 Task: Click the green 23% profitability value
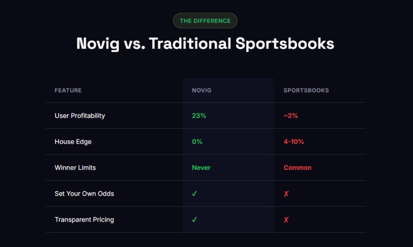coord(199,116)
